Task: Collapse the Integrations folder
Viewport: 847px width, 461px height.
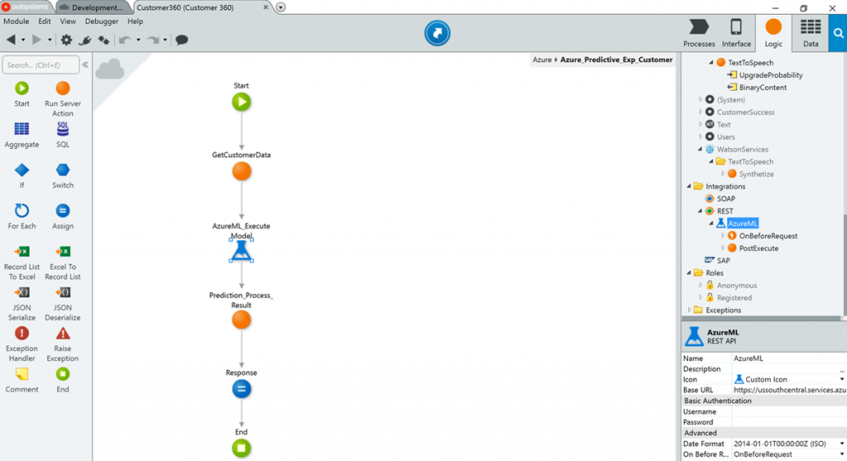Action: coord(689,187)
